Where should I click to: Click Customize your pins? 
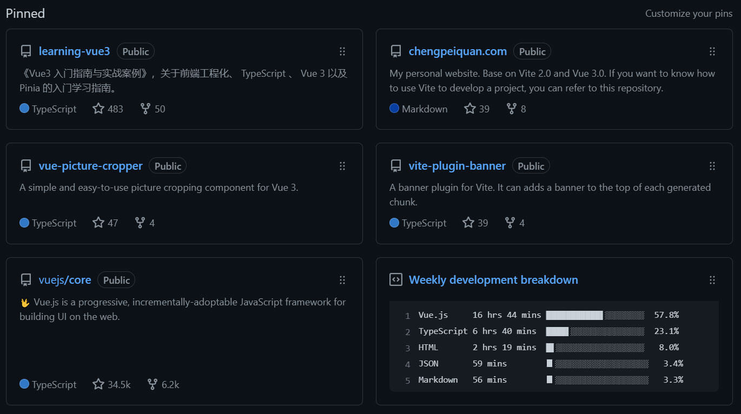[x=689, y=14]
